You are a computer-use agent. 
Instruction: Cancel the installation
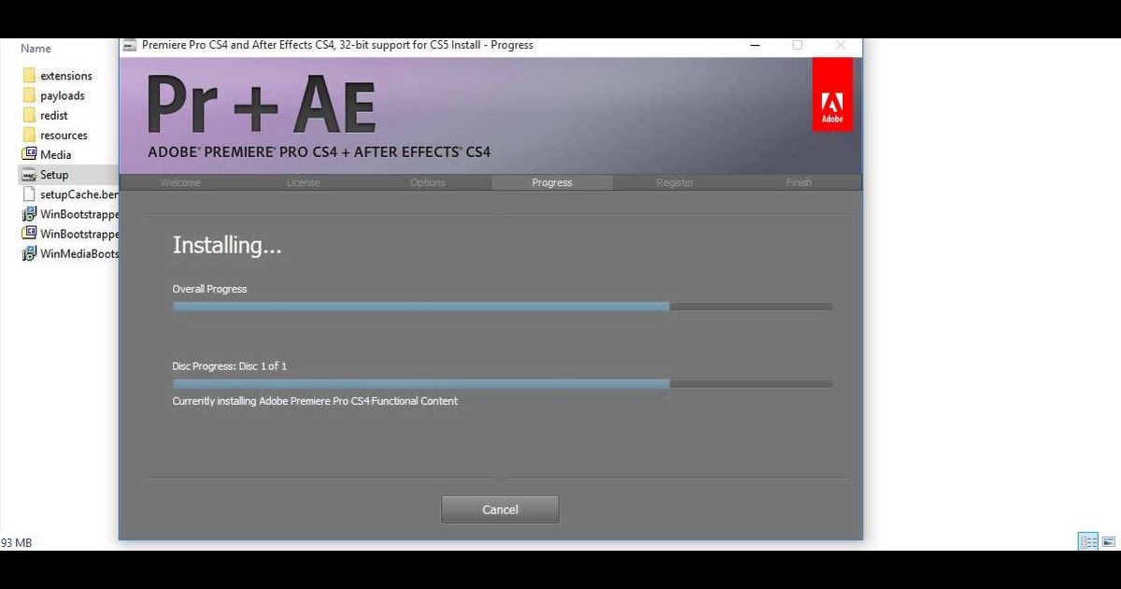click(x=500, y=510)
